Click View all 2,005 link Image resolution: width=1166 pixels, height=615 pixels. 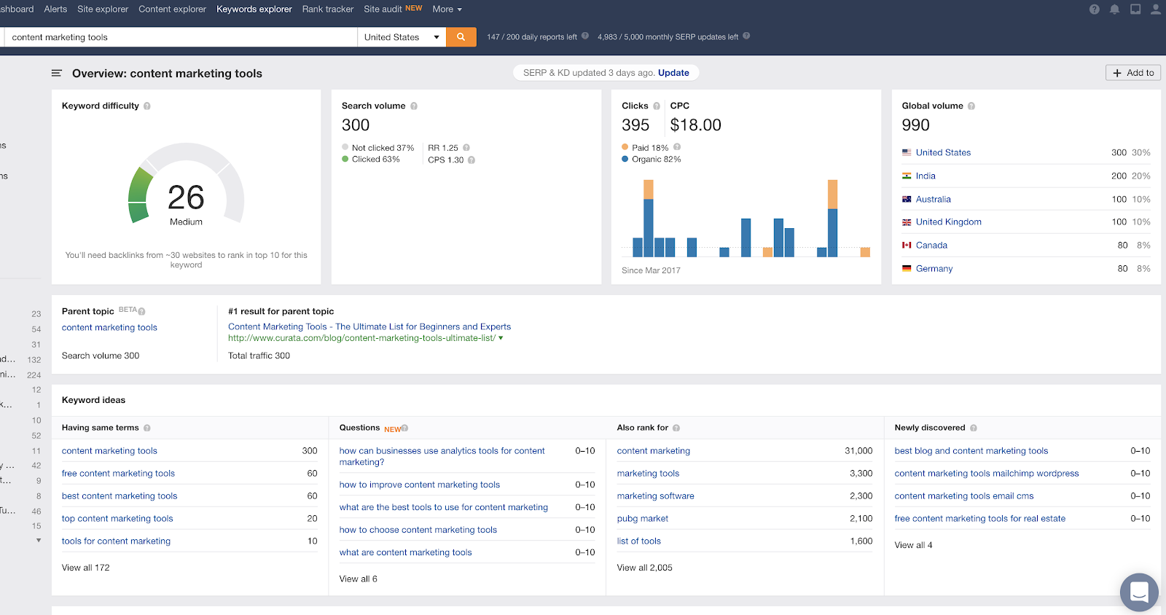[644, 568]
